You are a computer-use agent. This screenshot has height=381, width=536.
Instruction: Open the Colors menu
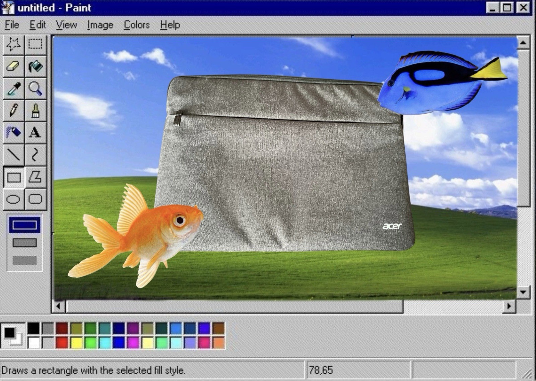pyautogui.click(x=137, y=25)
